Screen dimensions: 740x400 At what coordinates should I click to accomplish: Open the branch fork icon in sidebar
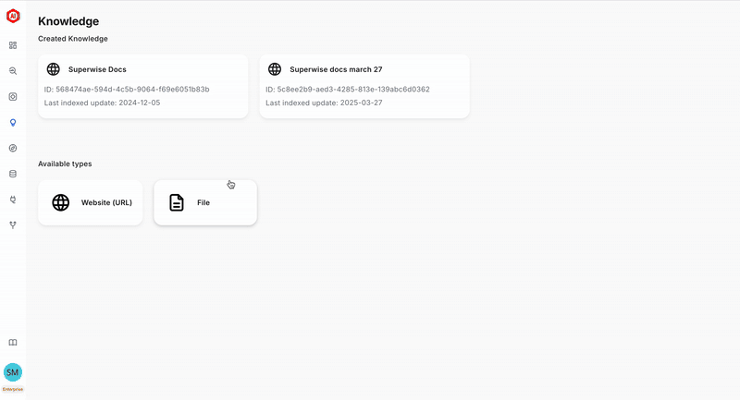pos(13,225)
